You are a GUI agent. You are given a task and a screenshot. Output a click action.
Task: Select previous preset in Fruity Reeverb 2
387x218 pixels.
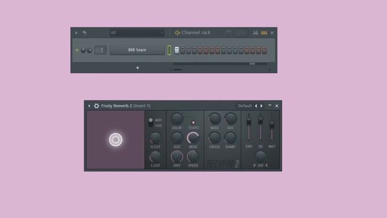[x=256, y=106]
